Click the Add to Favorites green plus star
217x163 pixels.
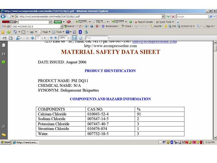(x=9, y=32)
